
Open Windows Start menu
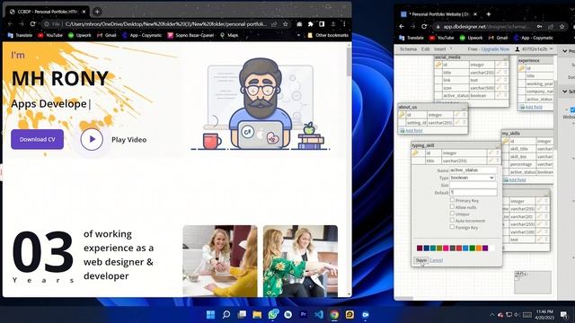[210, 315]
